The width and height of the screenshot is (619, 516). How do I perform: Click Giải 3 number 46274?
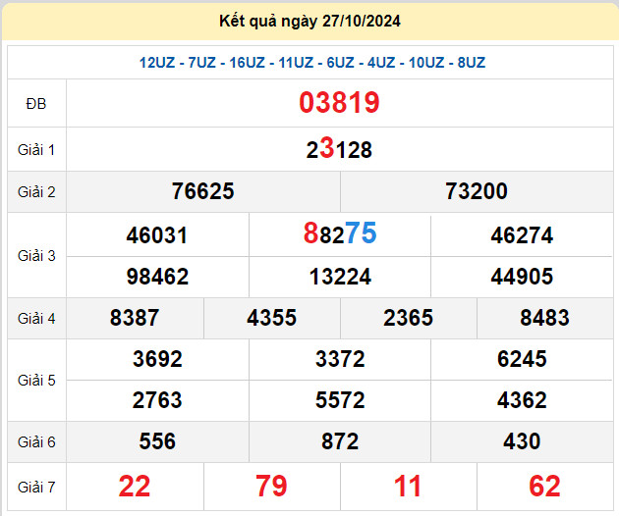click(x=522, y=235)
